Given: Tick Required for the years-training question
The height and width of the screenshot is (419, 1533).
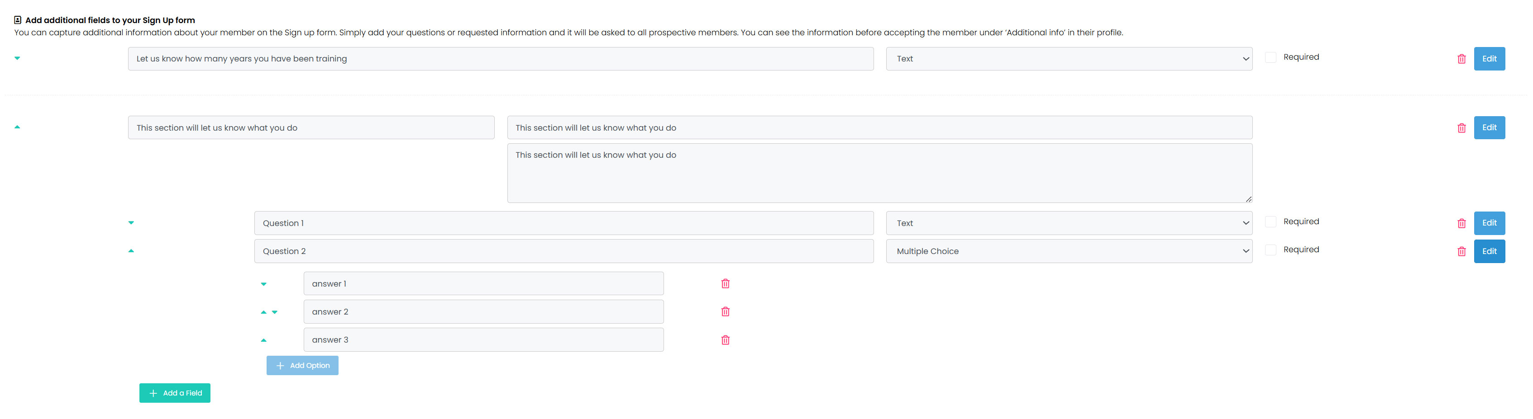Looking at the screenshot, I should 1270,57.
